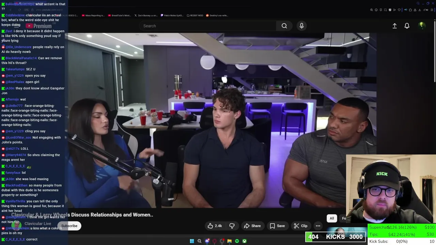Open the YouTube upload arrow icon
436x245 pixels.
394,26
